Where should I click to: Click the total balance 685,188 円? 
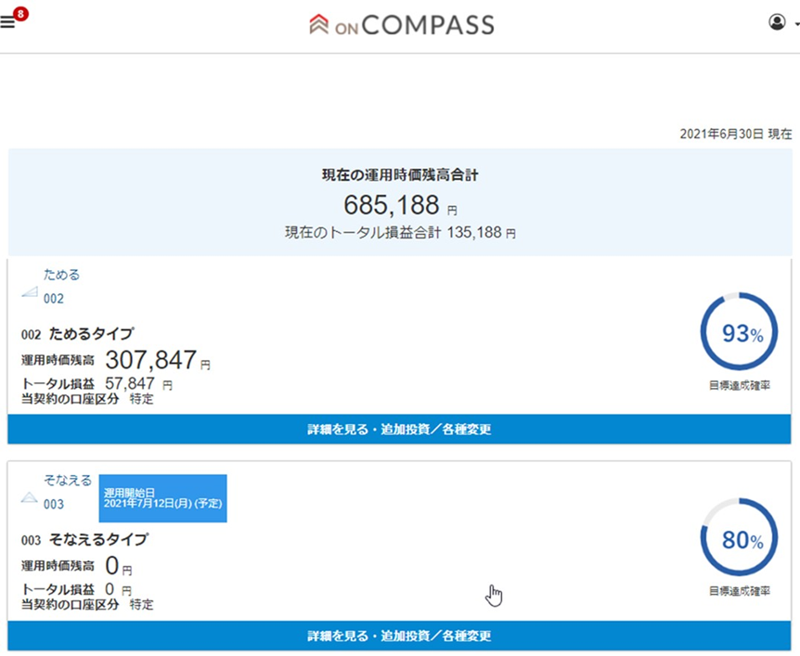pyautogui.click(x=401, y=205)
